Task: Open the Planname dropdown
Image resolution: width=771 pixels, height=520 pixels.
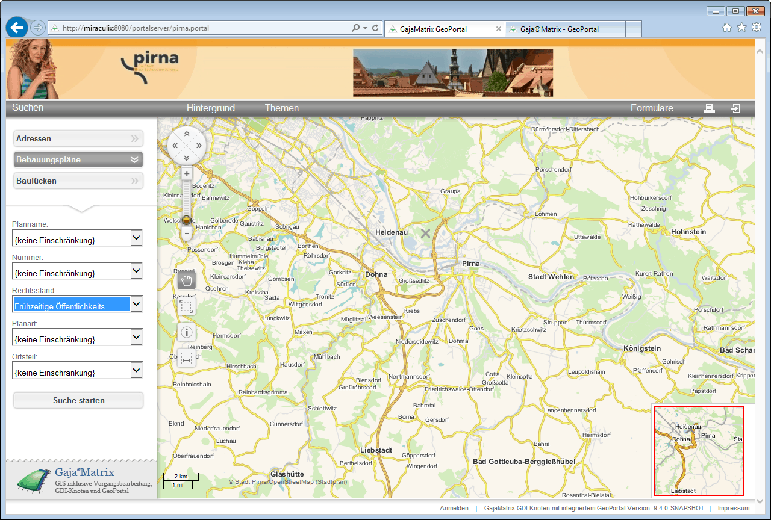Action: [x=137, y=238]
